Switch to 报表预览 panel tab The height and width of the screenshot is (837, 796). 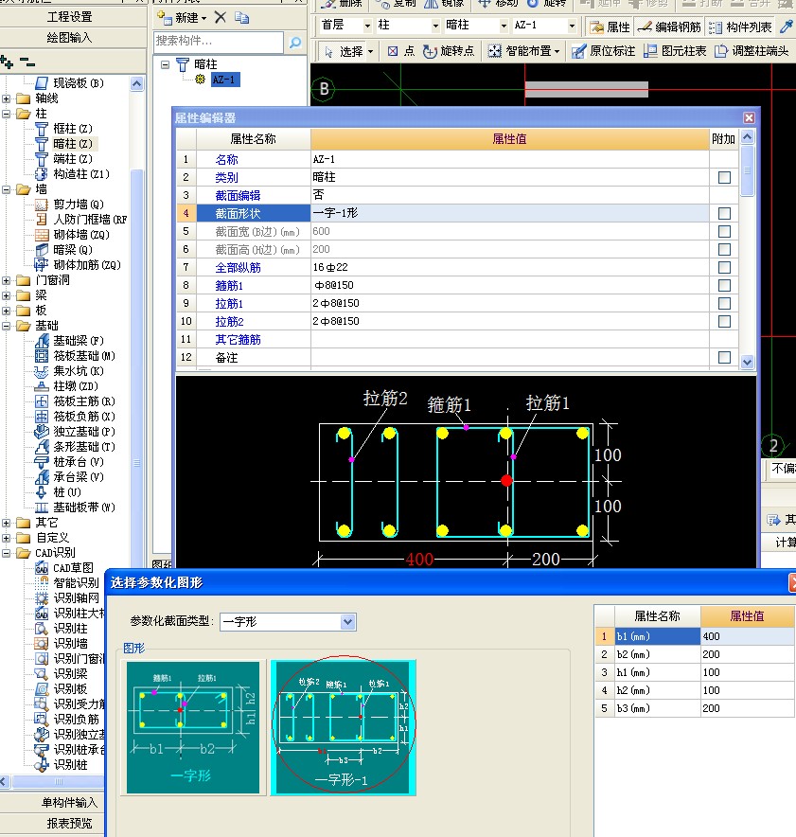70,823
